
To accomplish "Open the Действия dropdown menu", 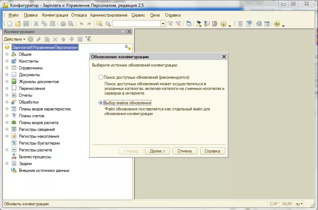I will click(14, 39).
